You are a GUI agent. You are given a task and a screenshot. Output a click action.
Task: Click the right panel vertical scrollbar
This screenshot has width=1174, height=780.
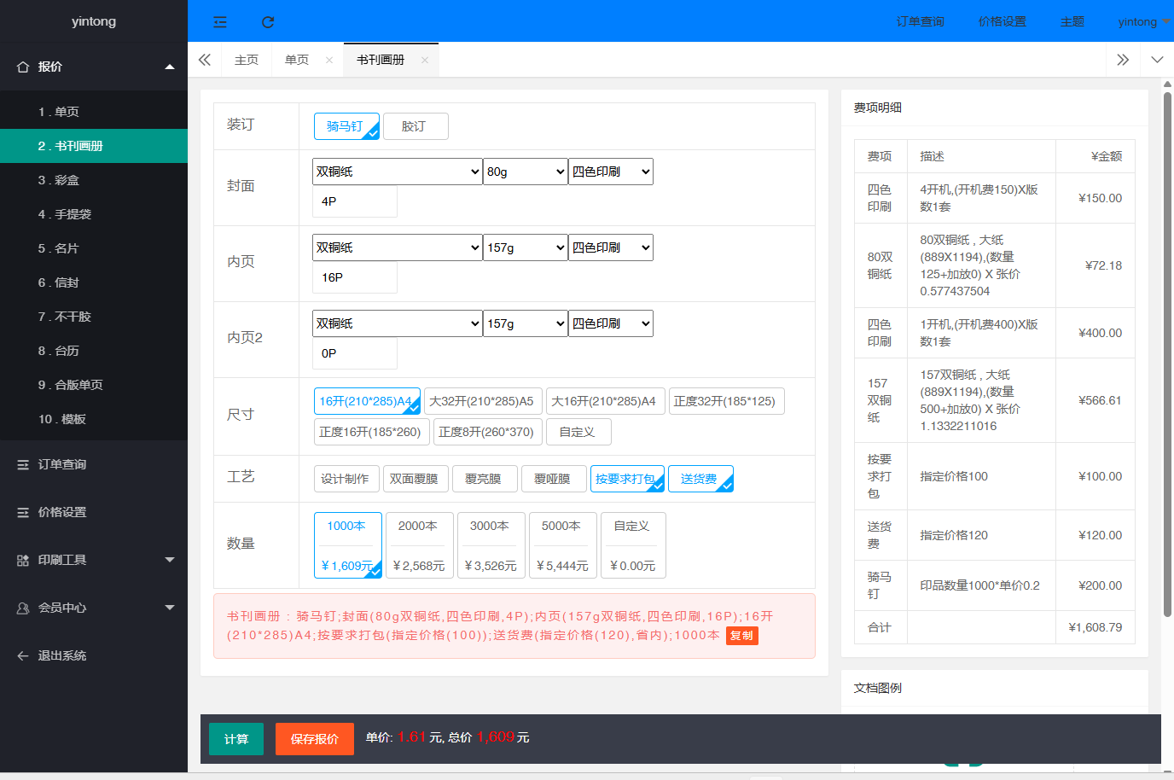[x=1167, y=354]
